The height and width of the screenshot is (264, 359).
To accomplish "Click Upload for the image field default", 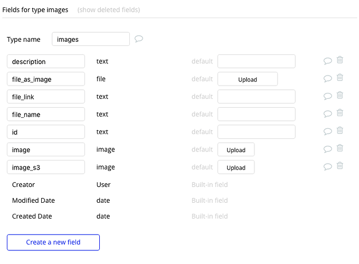I will (236, 149).
